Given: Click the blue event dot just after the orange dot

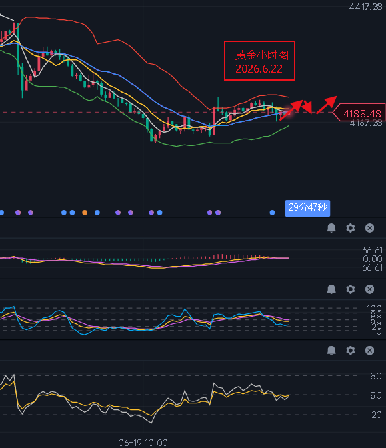Looking at the screenshot, I should click(x=97, y=213).
